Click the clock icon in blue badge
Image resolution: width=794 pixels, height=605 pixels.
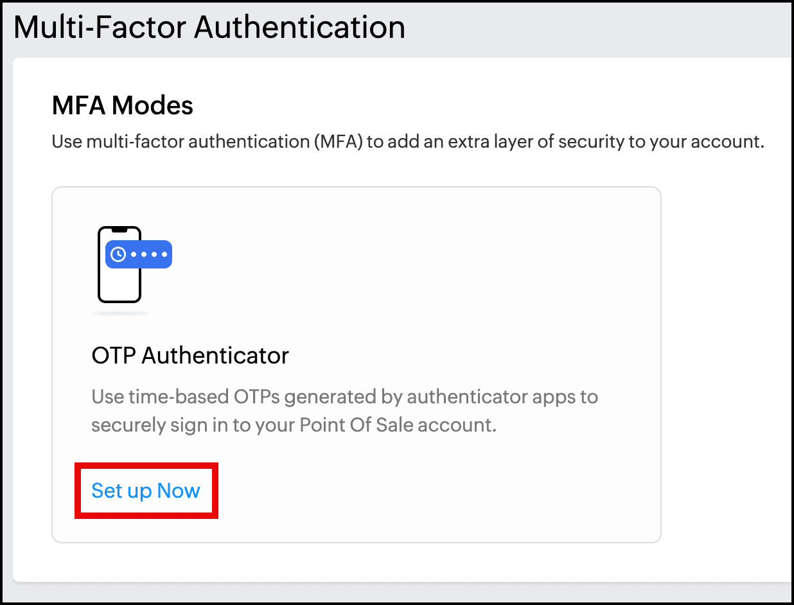(118, 254)
